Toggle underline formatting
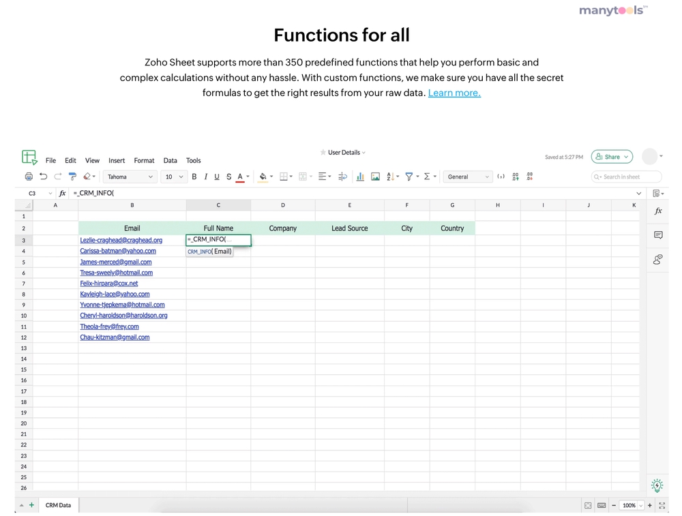 pyautogui.click(x=217, y=177)
